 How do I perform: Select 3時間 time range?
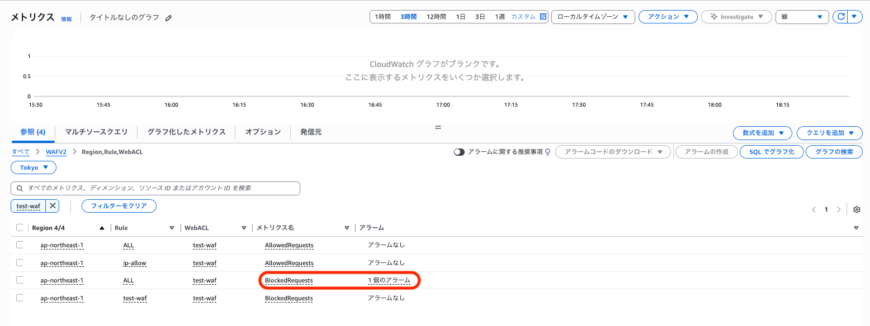(408, 17)
